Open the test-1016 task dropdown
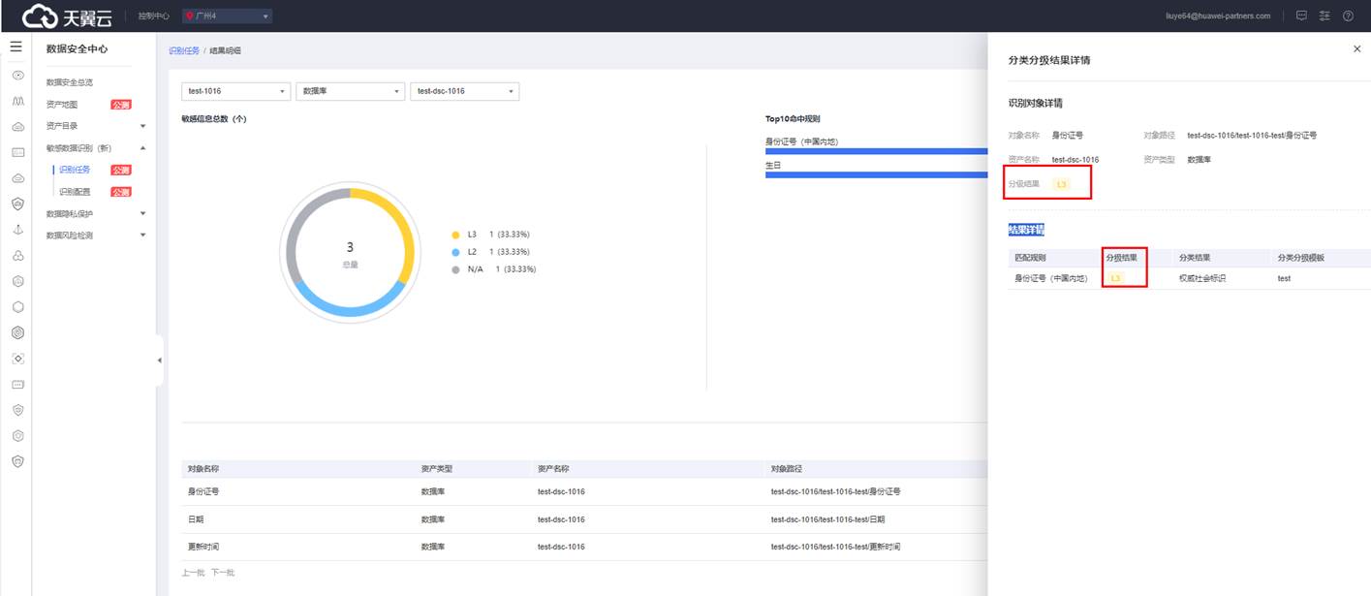Image resolution: width=1371 pixels, height=596 pixels. tap(235, 91)
